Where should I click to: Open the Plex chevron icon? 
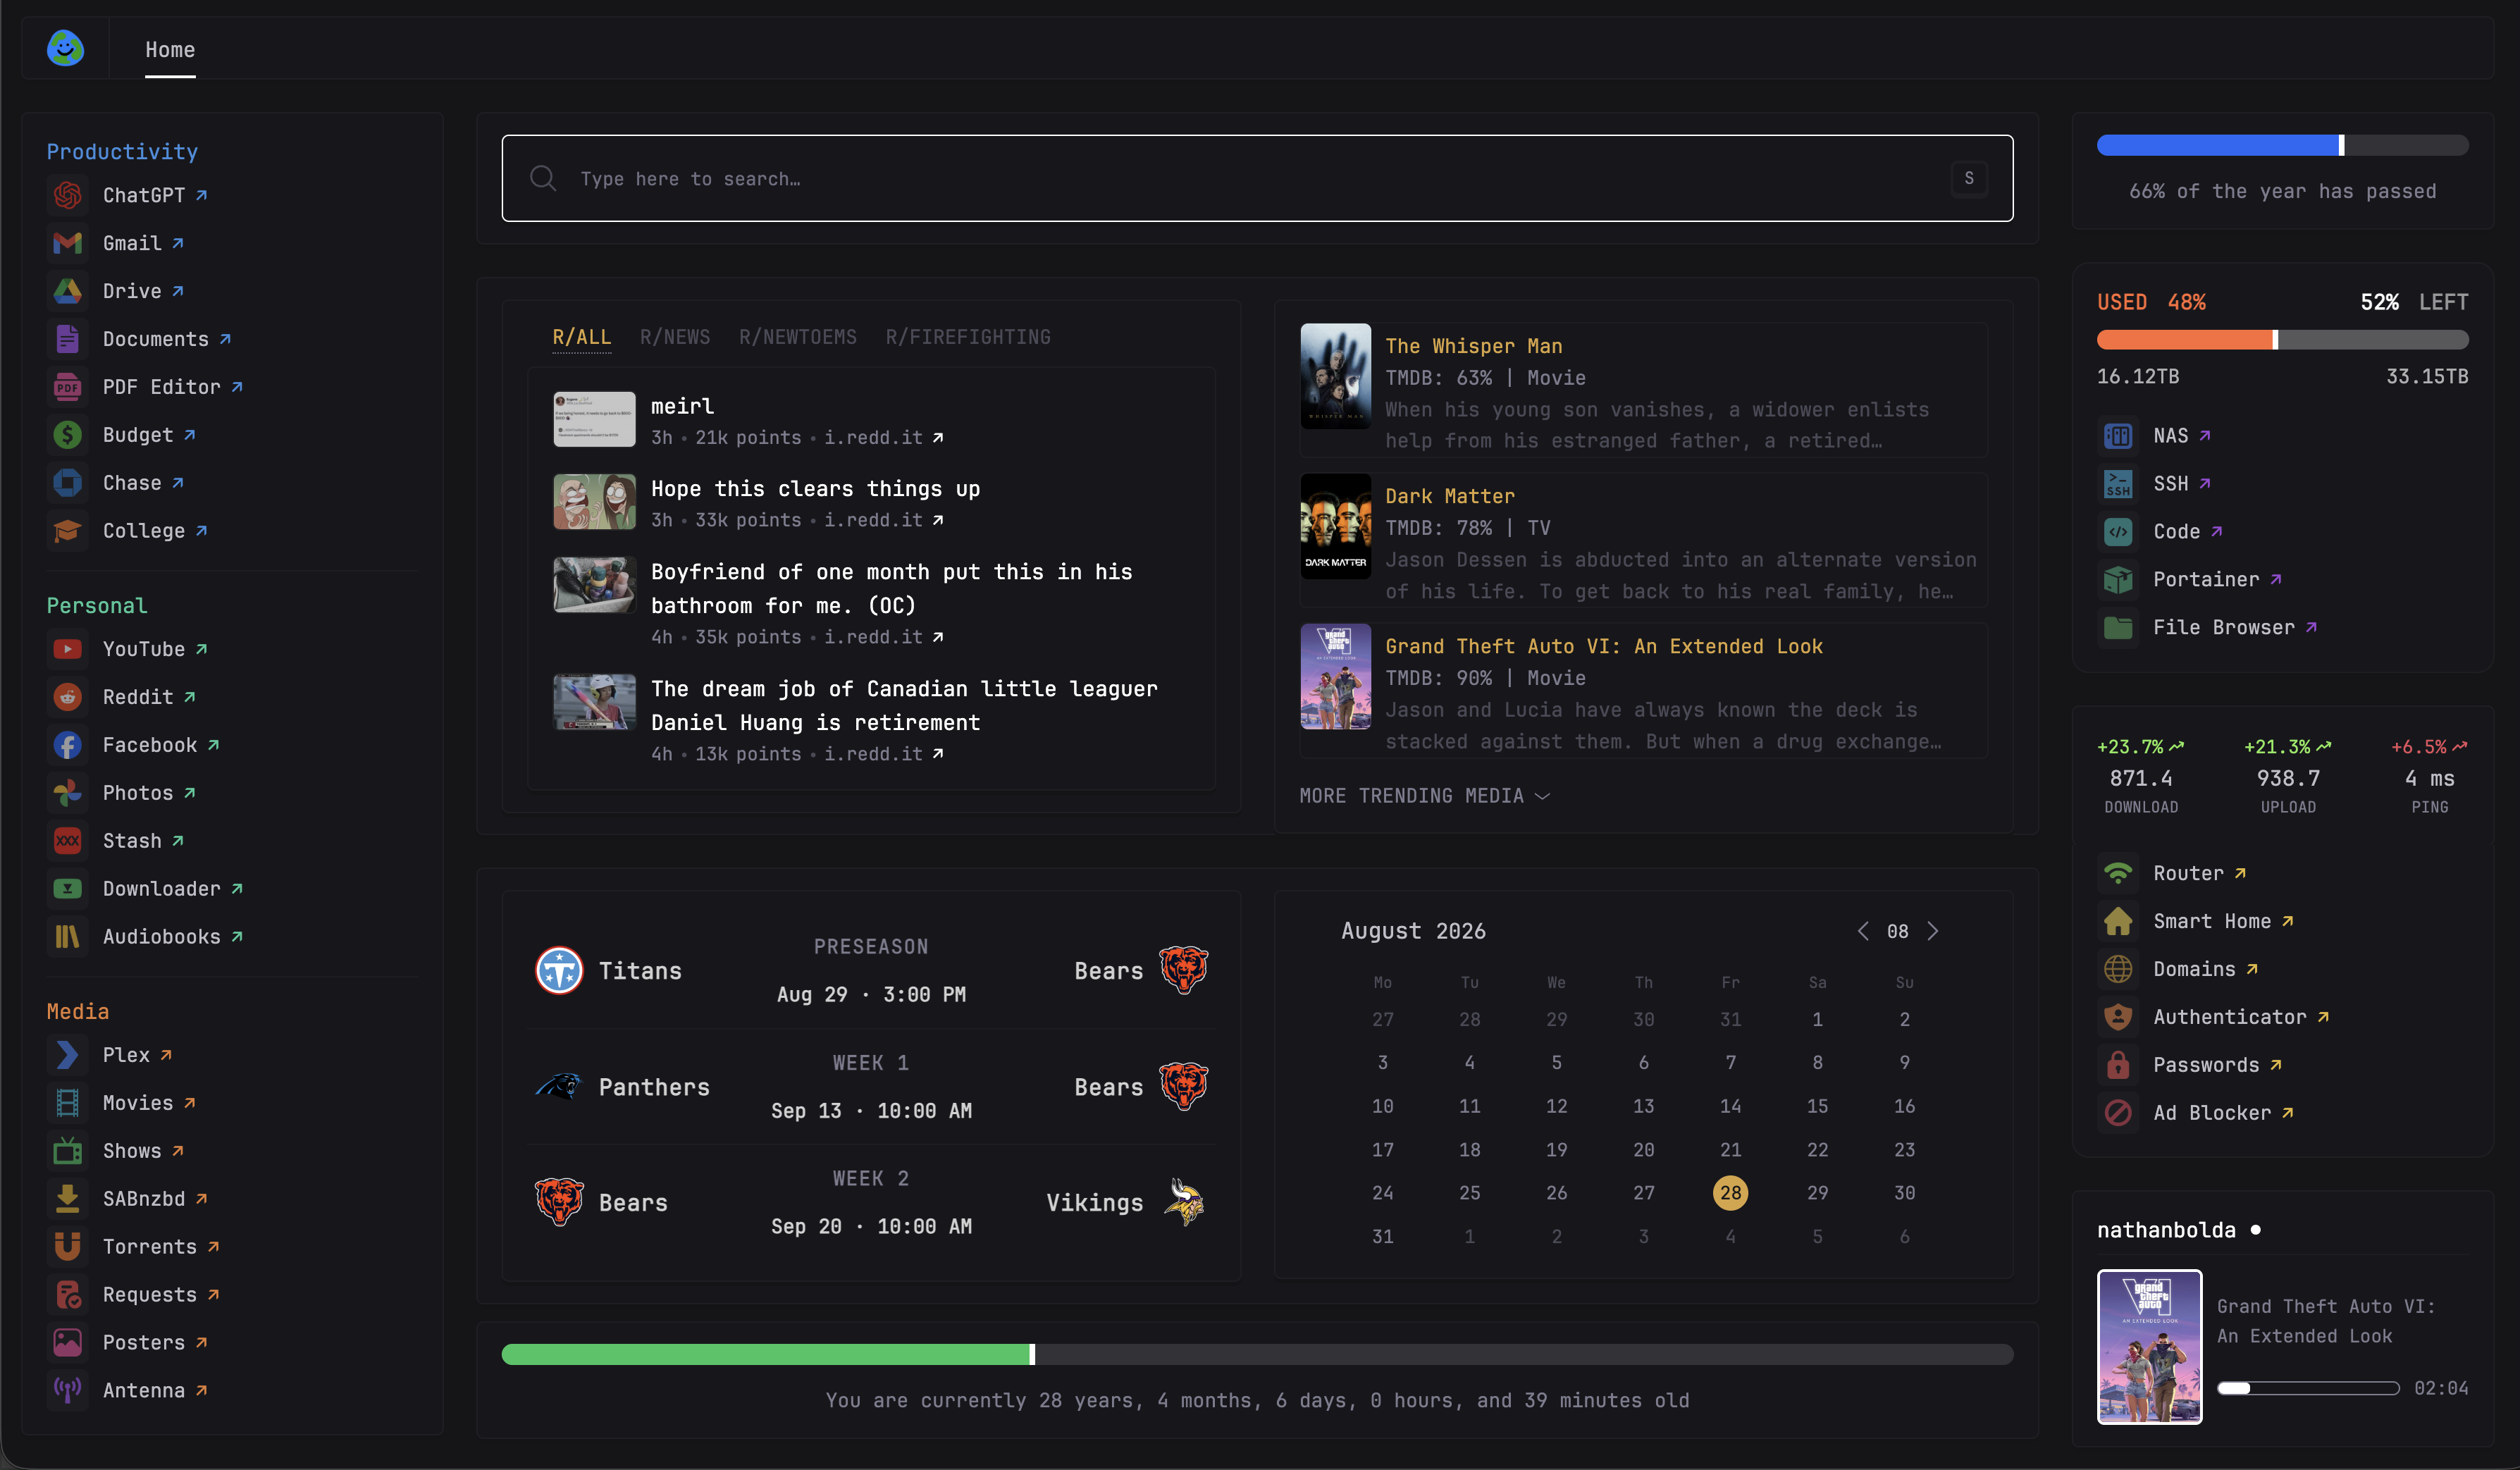coord(67,1055)
